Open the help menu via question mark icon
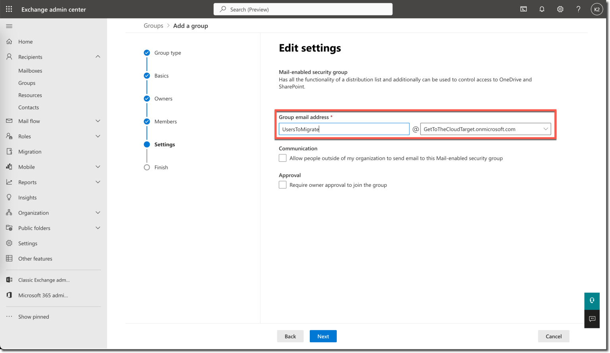The height and width of the screenshot is (353, 610). click(578, 9)
